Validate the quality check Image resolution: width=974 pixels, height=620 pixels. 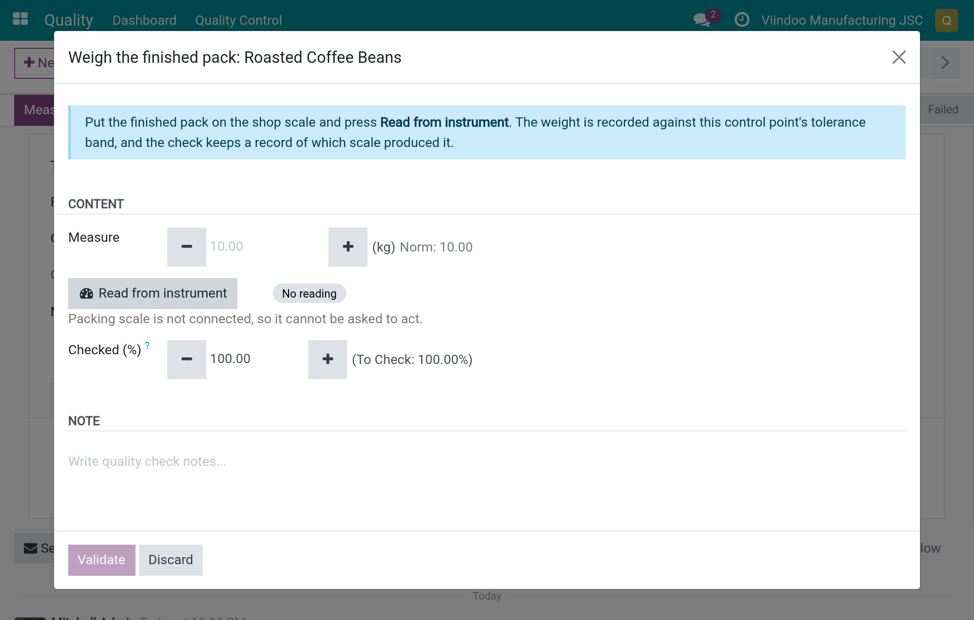(x=102, y=560)
